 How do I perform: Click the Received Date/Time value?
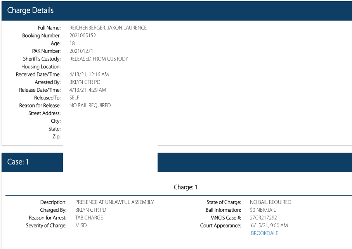(89, 74)
